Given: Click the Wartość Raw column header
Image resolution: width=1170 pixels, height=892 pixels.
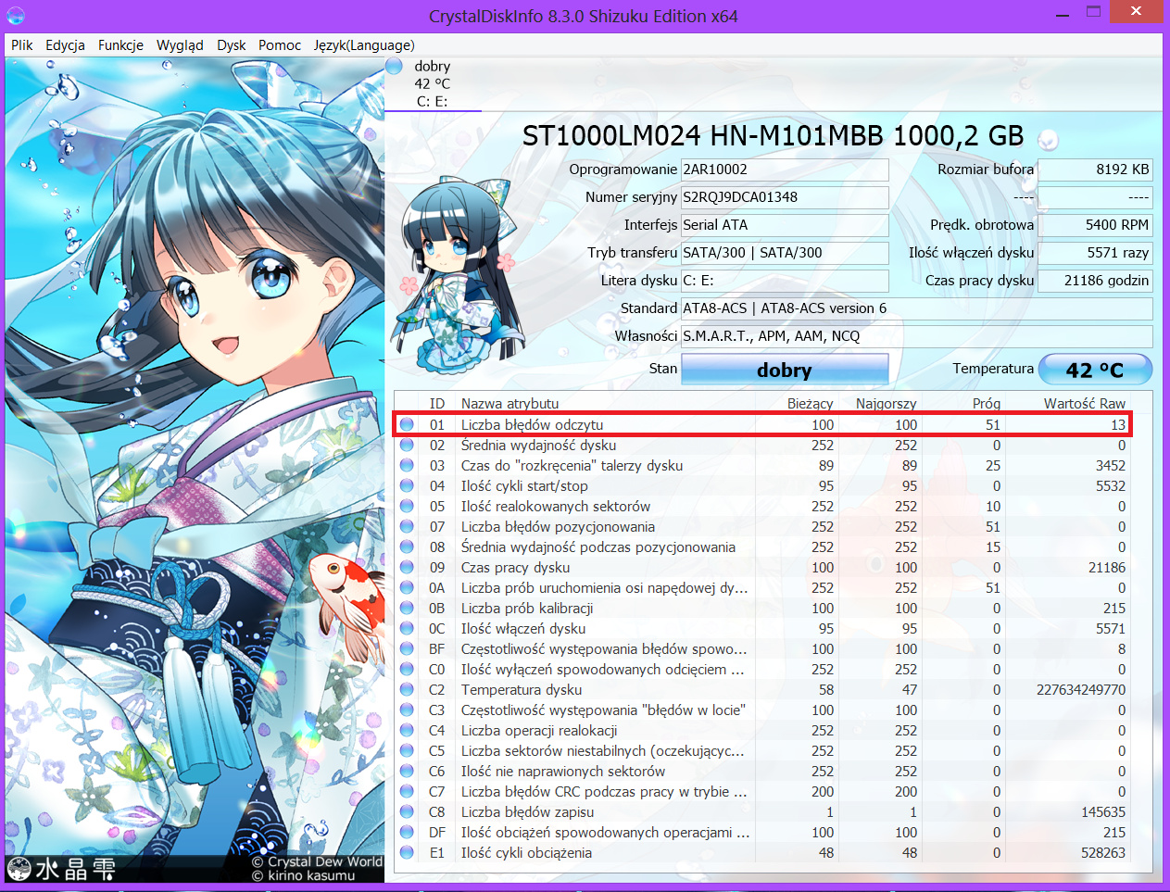Looking at the screenshot, I should pos(1084,403).
